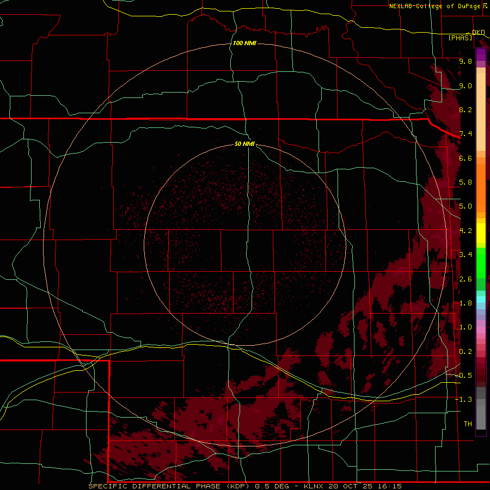Select the 5.8 scale value
This screenshot has height=490, width=490.
click(465, 182)
